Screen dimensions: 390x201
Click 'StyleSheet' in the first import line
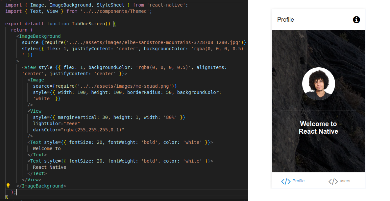[x=110, y=5]
